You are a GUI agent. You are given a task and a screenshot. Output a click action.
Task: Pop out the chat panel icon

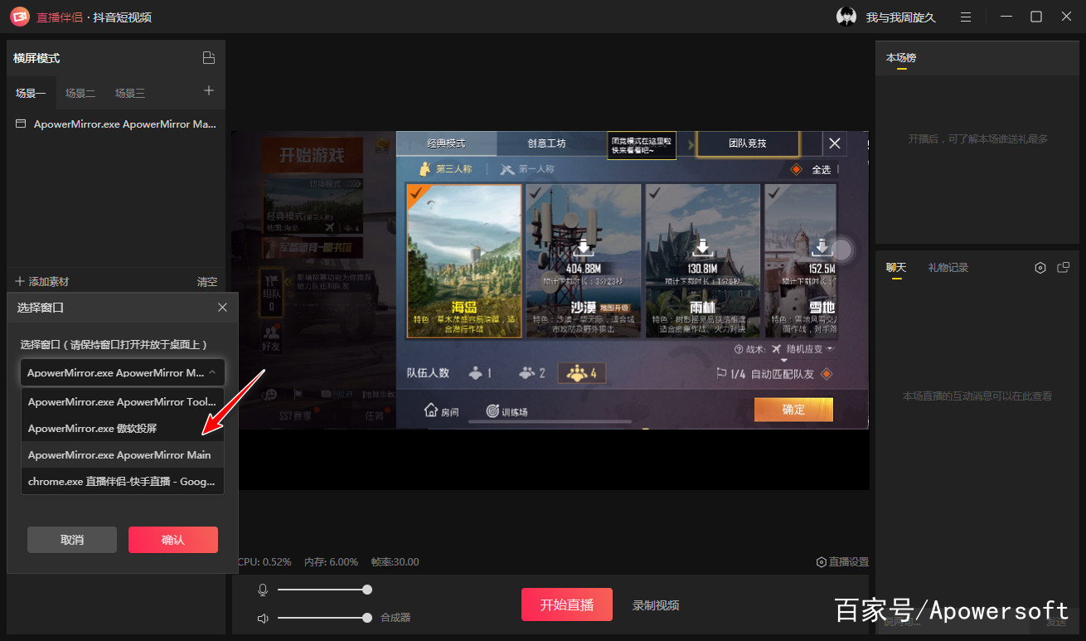coord(1064,268)
